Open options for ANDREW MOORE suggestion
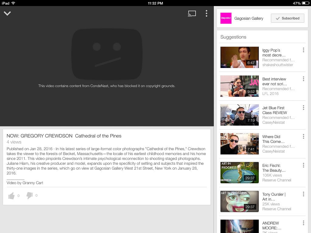311x233 pixels. (303, 223)
